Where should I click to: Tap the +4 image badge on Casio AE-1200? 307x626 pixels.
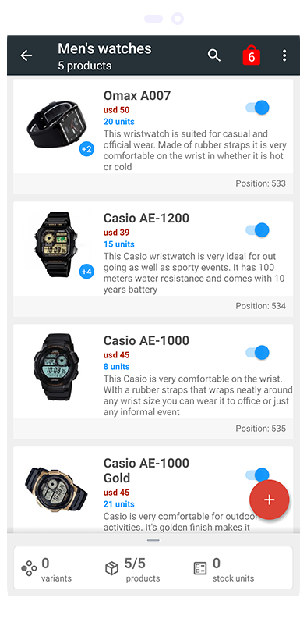[x=86, y=272]
